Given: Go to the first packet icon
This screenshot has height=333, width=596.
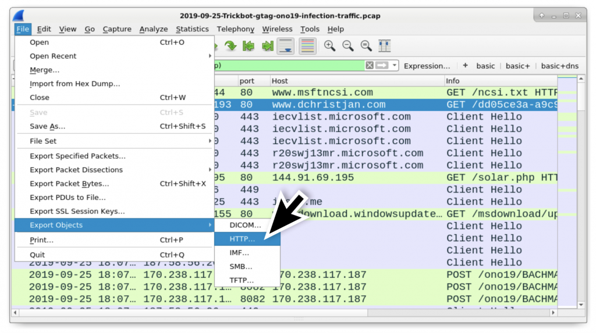Looking at the screenshot, I should (249, 46).
